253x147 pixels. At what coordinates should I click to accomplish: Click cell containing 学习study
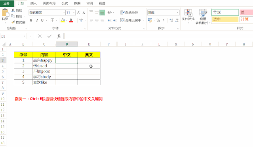pyautogui.click(x=44, y=77)
